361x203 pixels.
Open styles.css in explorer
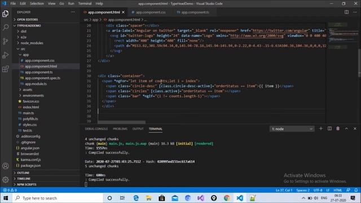[x=46, y=125]
